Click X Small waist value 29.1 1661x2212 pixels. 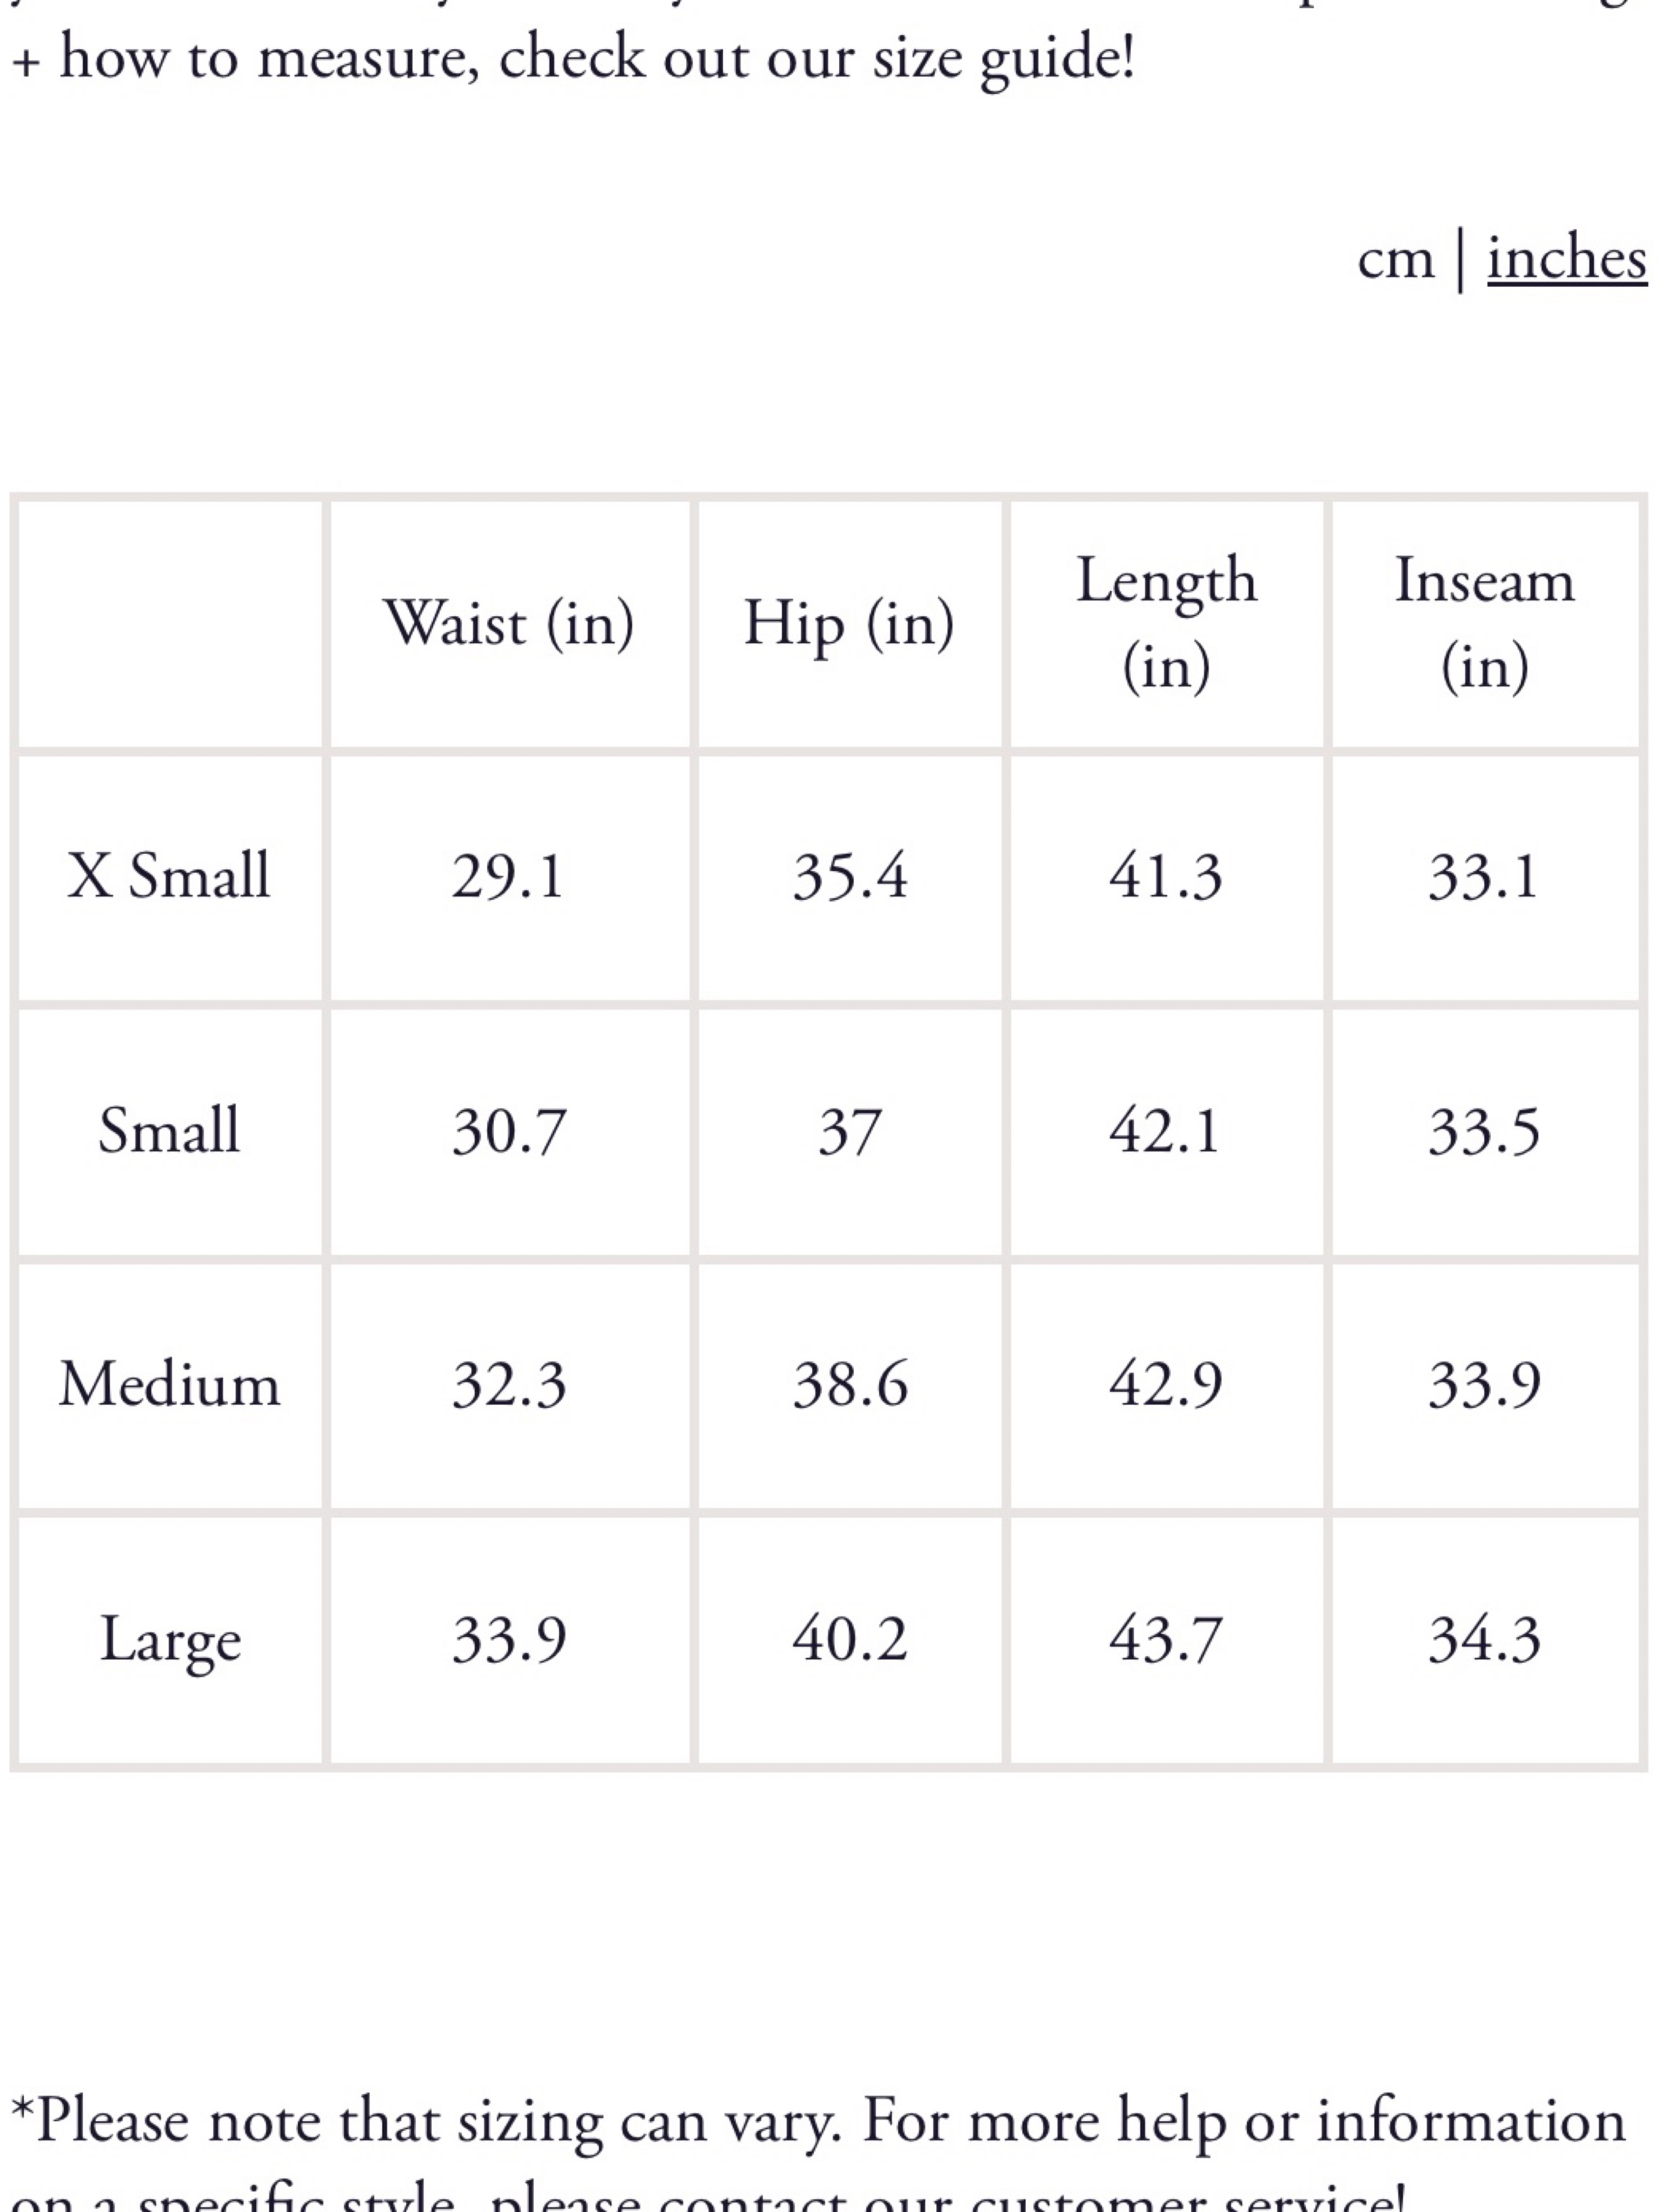(x=508, y=877)
